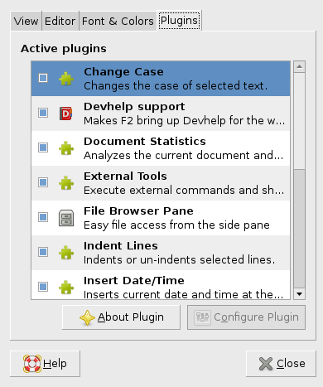The image size is (323, 387).
Task: Click the red Devhelp support book icon
Action: (66, 113)
